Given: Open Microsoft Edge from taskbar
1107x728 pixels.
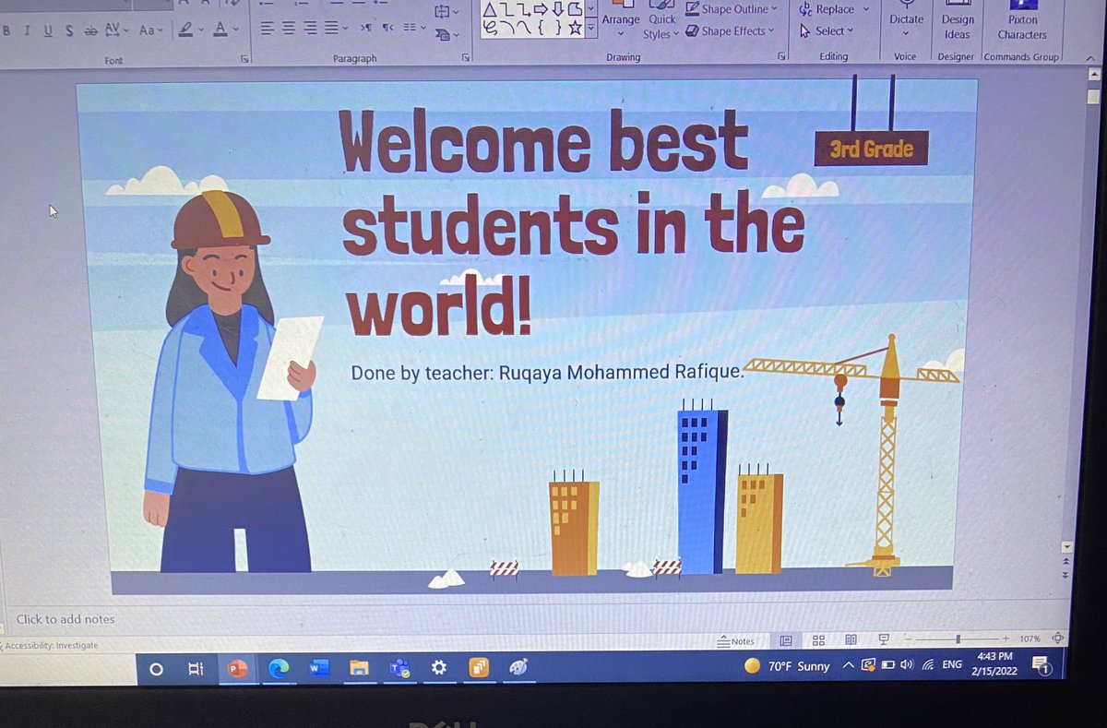Looking at the screenshot, I should pos(279,669).
